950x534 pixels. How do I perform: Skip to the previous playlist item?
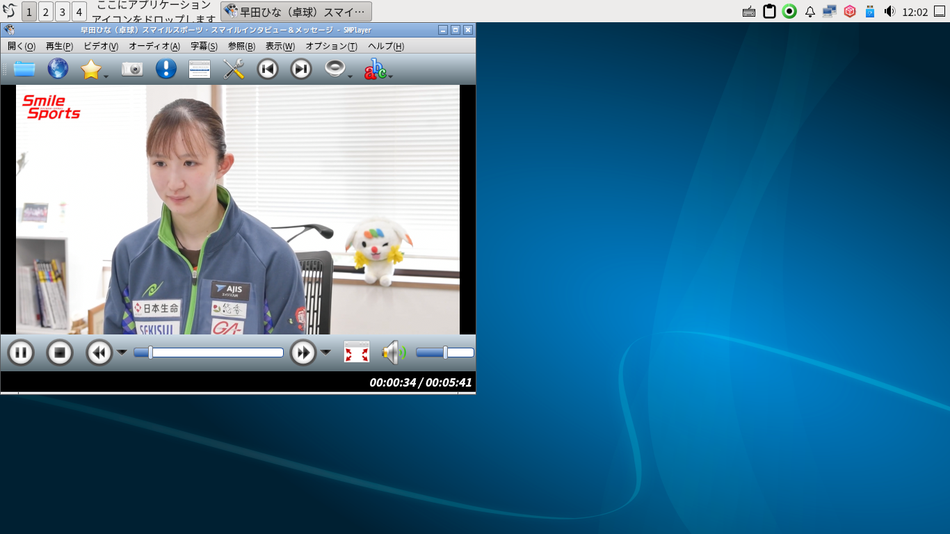pyautogui.click(x=268, y=69)
